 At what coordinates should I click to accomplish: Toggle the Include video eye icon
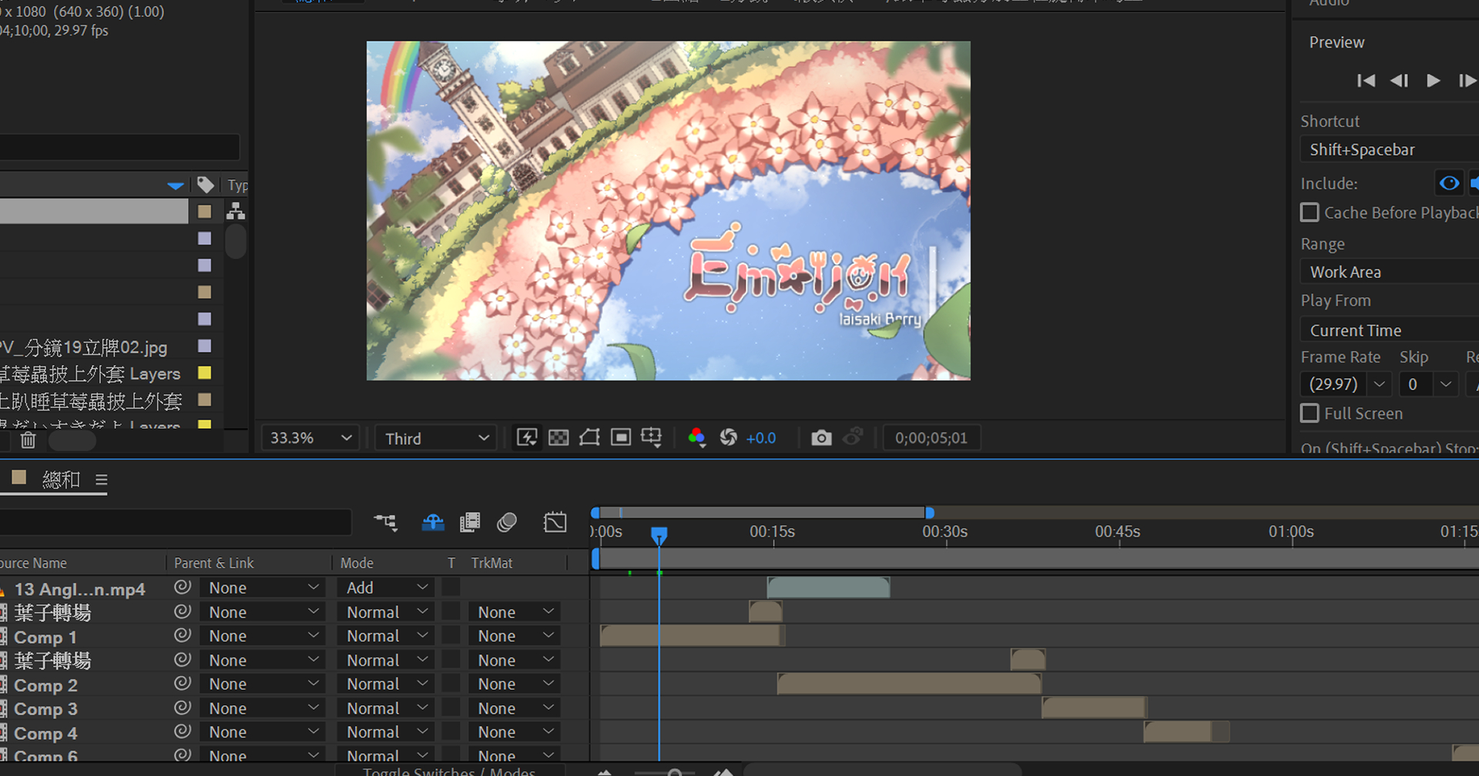point(1449,183)
